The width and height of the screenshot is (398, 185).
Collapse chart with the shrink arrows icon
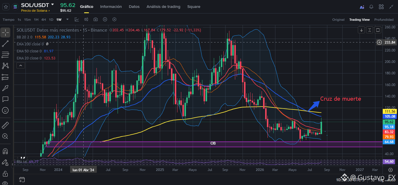point(391,7)
